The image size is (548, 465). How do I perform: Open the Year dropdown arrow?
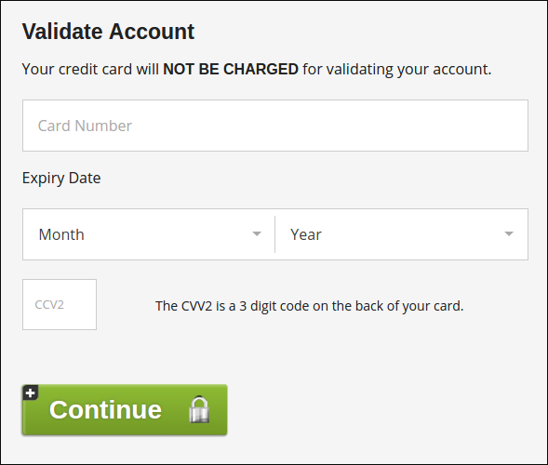(x=509, y=234)
